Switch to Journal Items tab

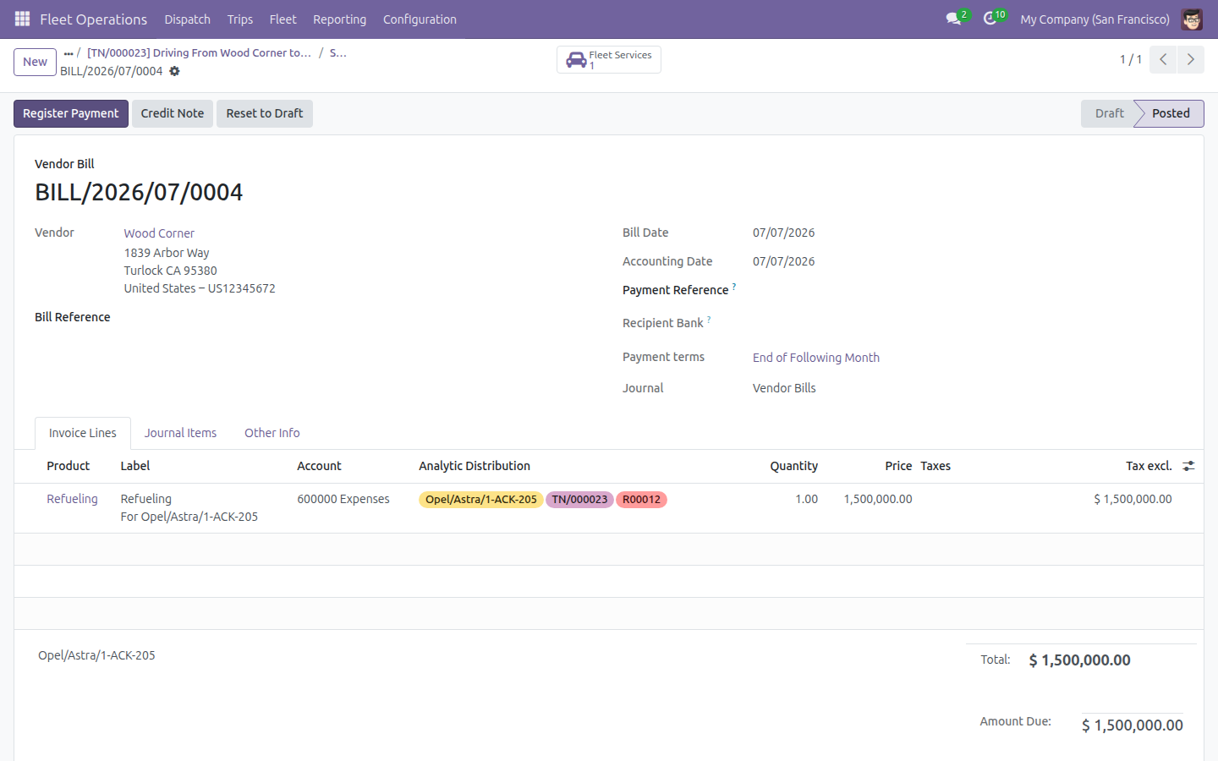click(180, 433)
